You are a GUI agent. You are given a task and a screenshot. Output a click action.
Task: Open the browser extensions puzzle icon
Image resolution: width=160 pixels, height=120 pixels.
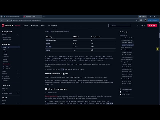click(141, 20)
